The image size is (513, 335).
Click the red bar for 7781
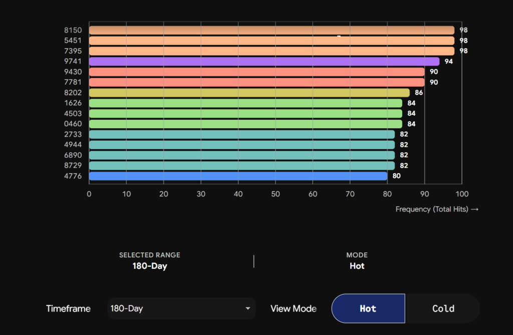(x=257, y=83)
